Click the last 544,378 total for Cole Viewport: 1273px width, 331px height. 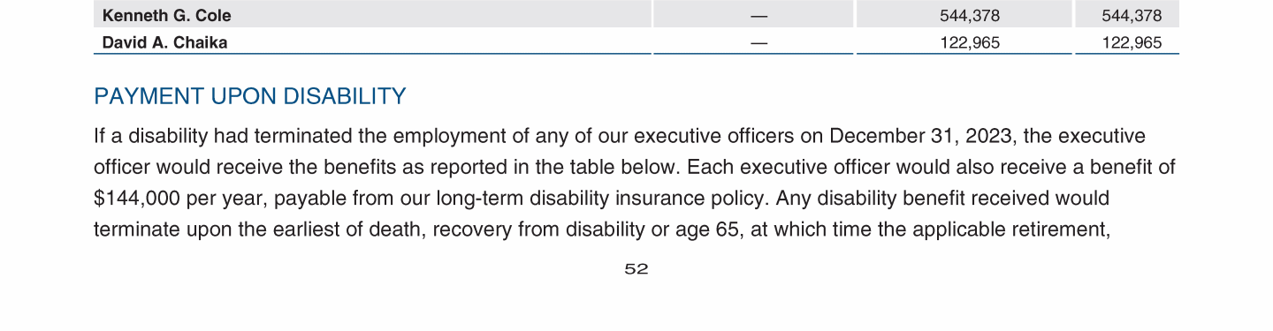point(1132,15)
